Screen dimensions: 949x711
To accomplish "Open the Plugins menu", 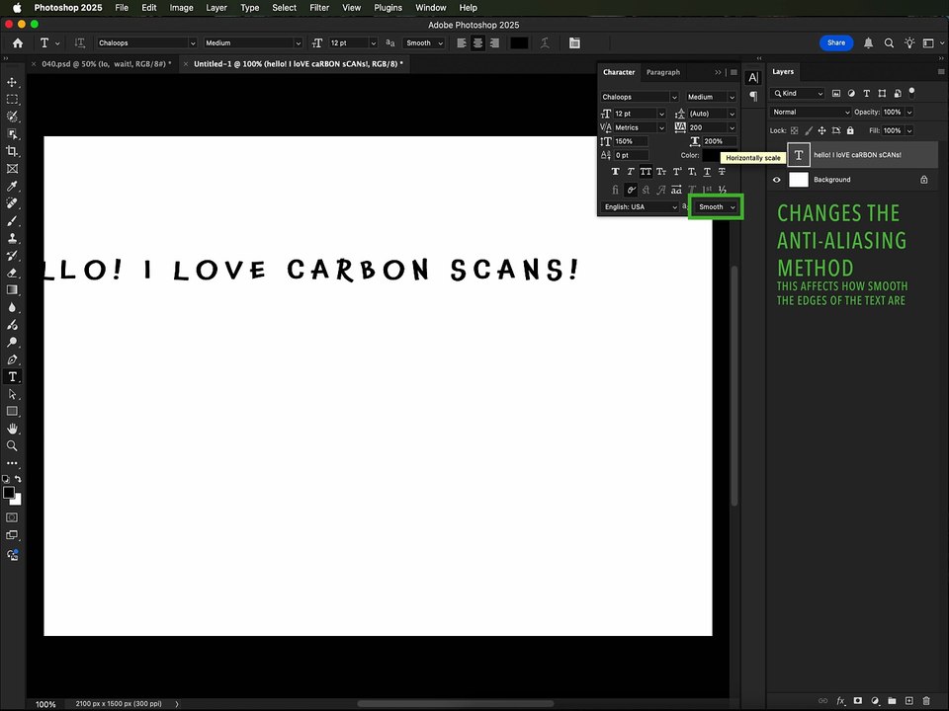I will (388, 8).
